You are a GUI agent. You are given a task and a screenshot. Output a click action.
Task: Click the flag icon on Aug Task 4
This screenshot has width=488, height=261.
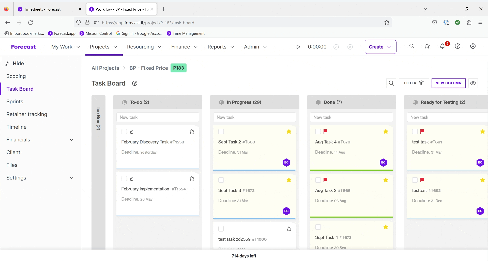point(325,132)
